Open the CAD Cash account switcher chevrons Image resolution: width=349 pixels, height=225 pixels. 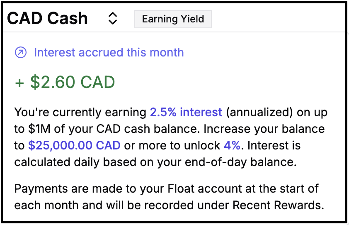click(x=113, y=19)
